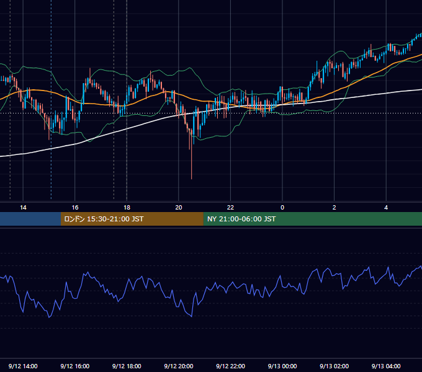Click the long lower wick candle after 20:00

coord(191,153)
